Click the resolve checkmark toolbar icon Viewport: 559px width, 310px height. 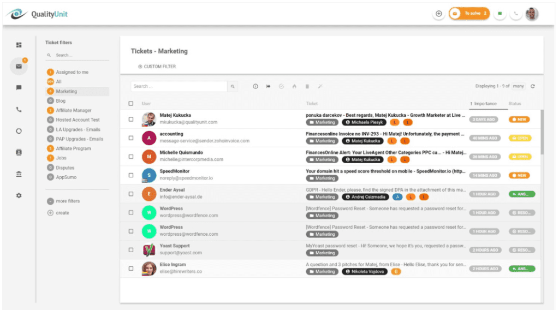pyautogui.click(x=281, y=86)
